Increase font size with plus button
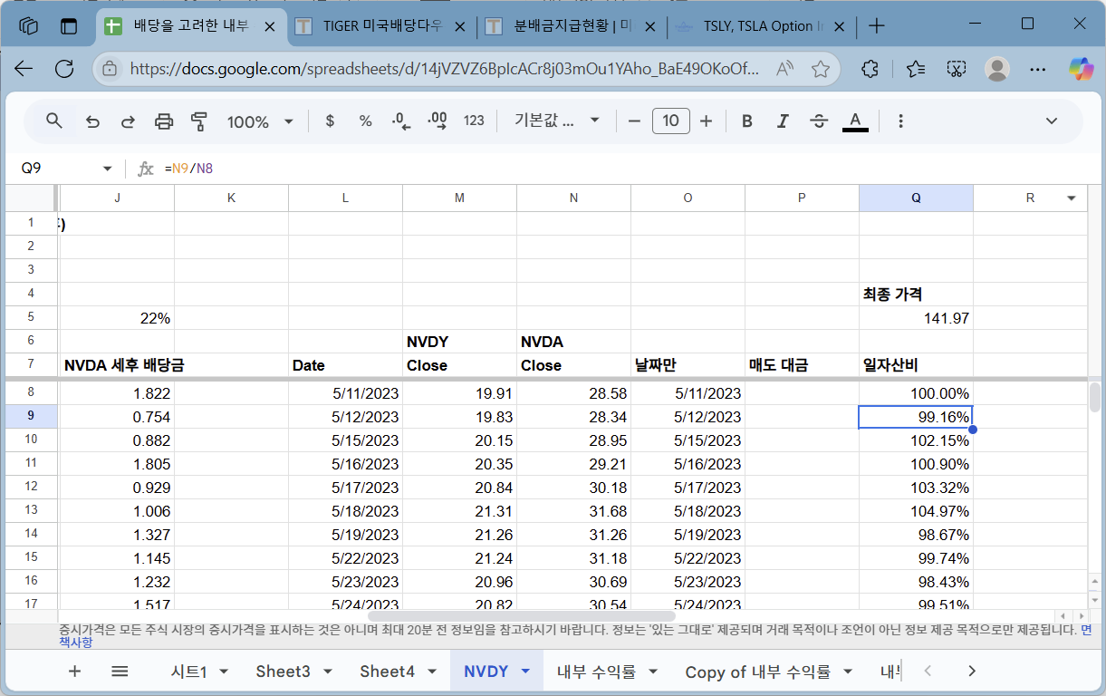This screenshot has width=1106, height=696. 707,121
